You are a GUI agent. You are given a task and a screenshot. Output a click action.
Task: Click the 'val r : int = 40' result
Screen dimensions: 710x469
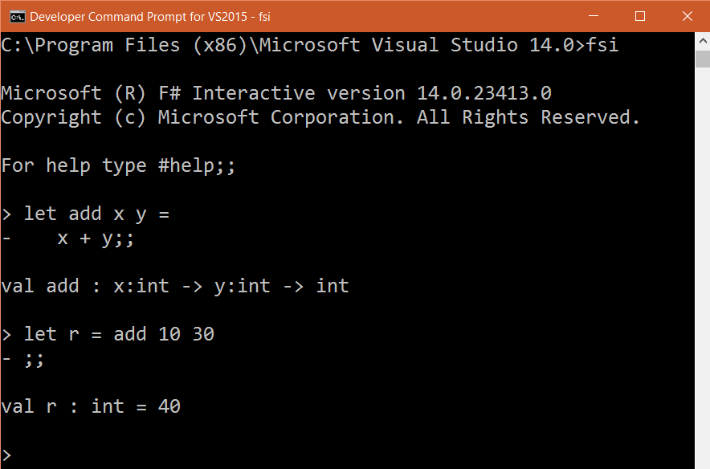(x=91, y=406)
